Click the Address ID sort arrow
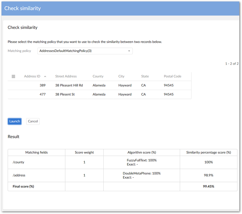This screenshot has width=242, height=214. [x=45, y=76]
